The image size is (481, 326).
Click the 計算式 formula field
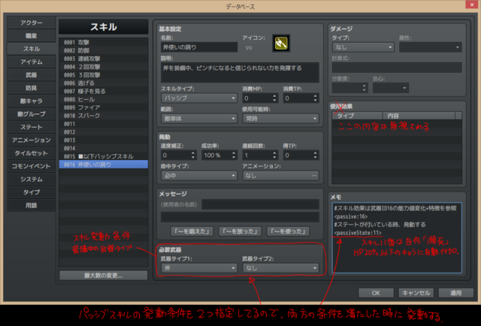397,68
